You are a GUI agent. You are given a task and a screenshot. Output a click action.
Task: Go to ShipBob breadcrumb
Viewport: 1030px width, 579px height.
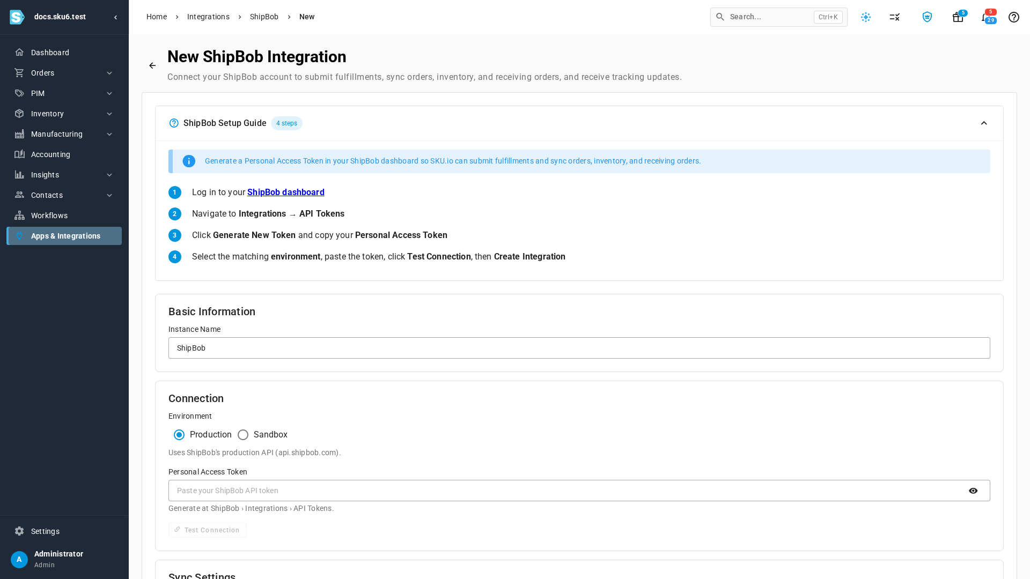pos(264,17)
